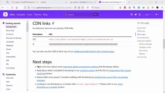Click the Bootstrap logo in the navbar
This screenshot has height=93, width=165.
pyautogui.click(x=5, y=14)
